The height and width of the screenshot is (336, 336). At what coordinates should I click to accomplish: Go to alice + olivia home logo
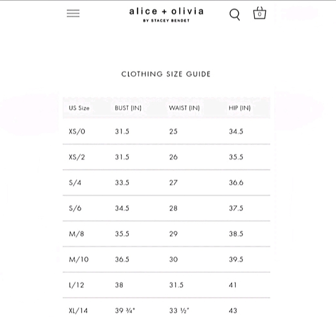coord(166,11)
